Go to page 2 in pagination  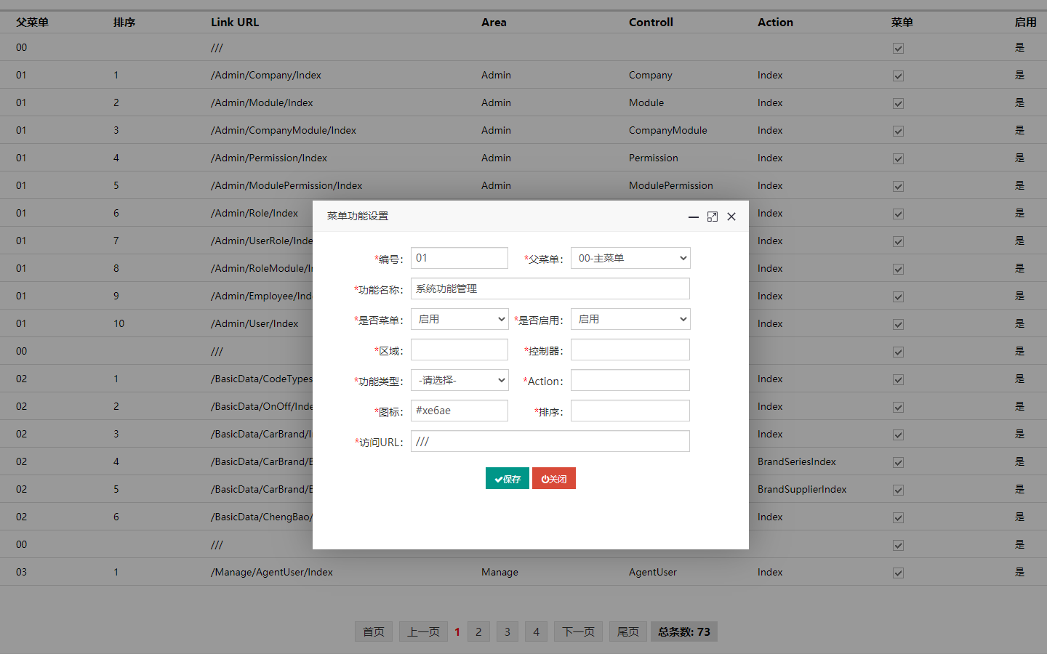[478, 631]
